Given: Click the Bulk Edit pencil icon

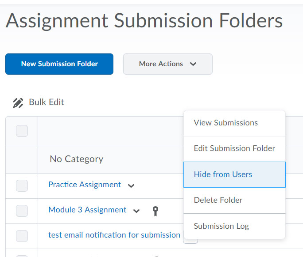Looking at the screenshot, I should tap(18, 103).
